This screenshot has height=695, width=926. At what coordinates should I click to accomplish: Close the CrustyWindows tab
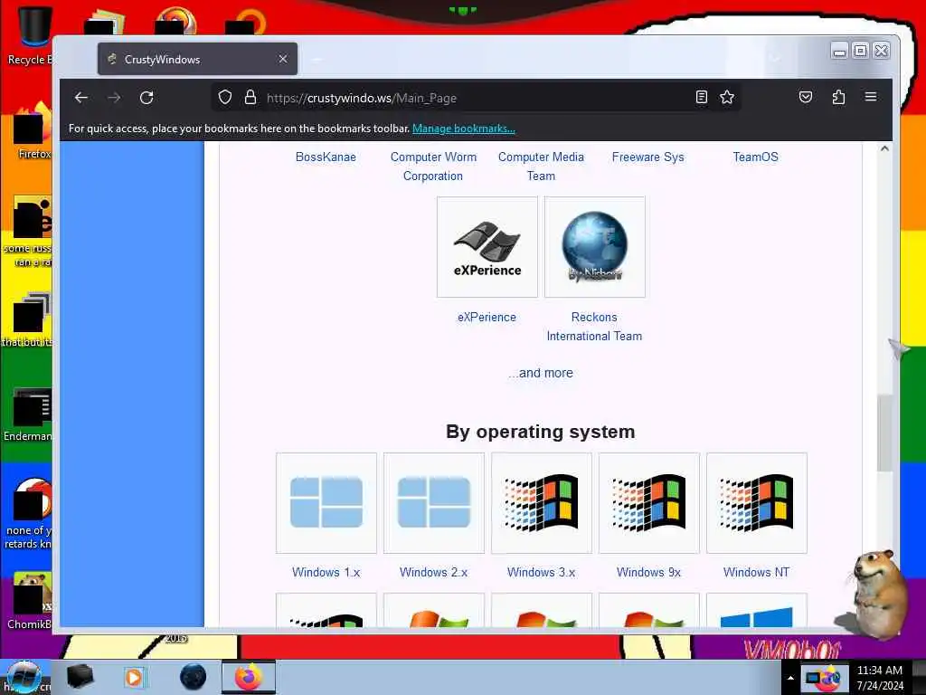click(x=283, y=59)
